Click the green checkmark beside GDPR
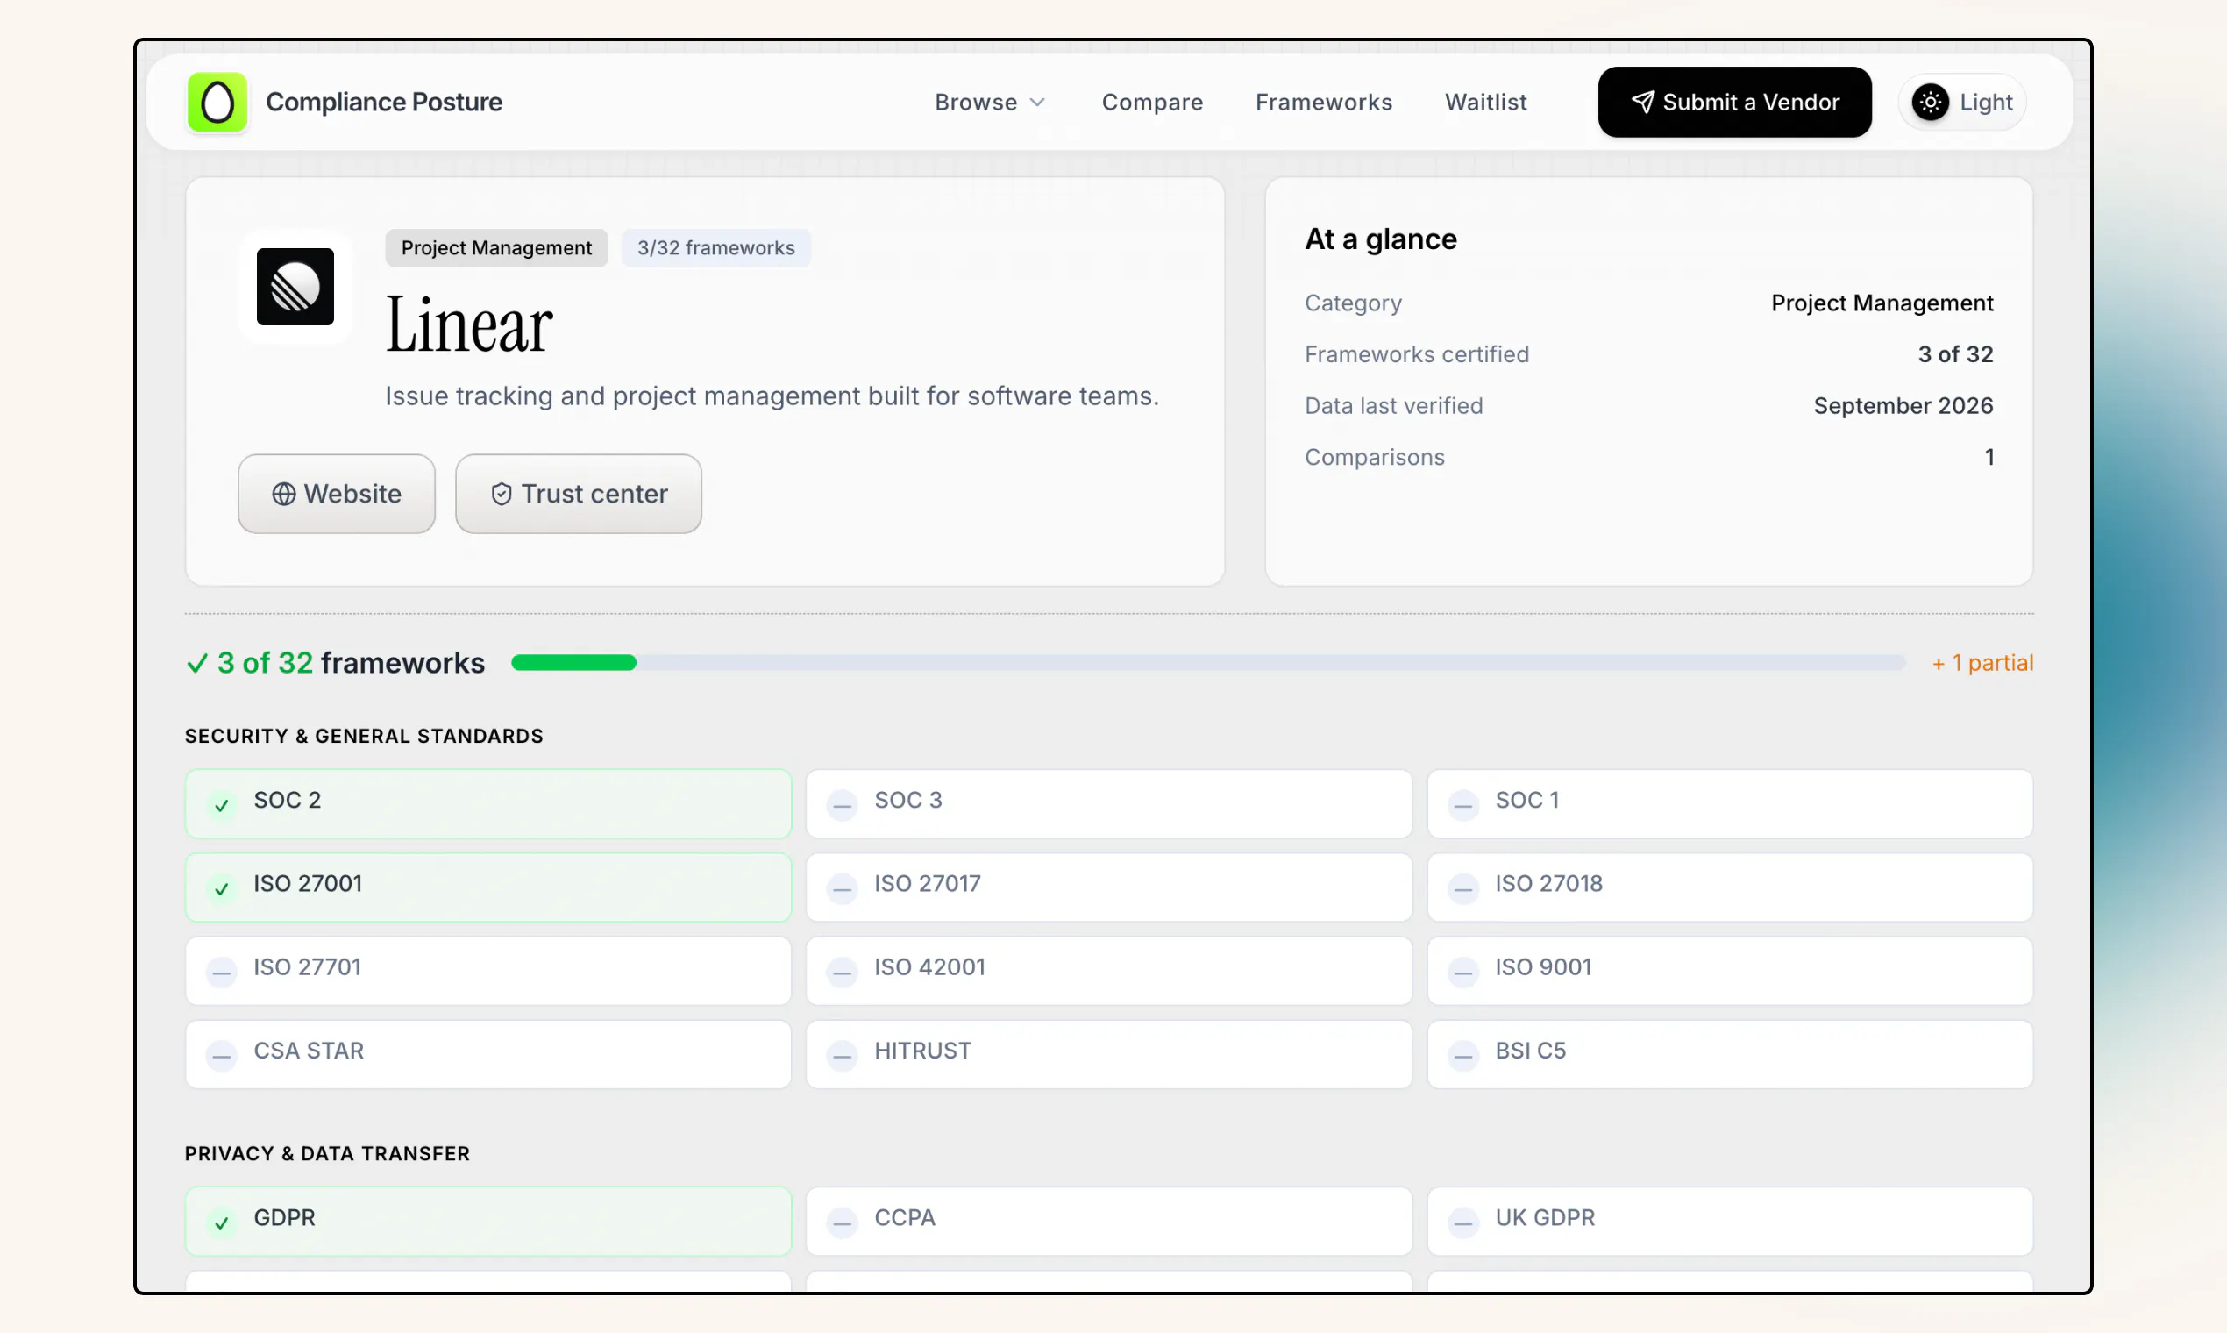 coord(222,1223)
